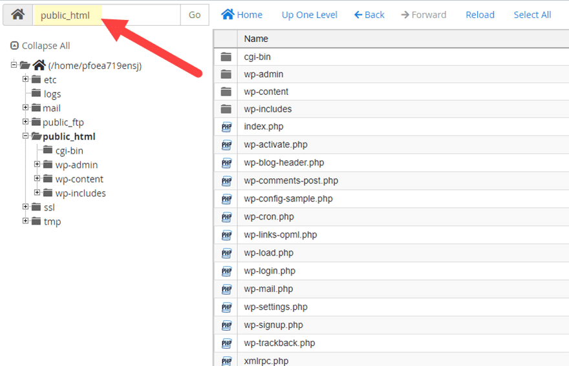
Task: Click the PHP icon for index.php
Action: [x=226, y=127]
